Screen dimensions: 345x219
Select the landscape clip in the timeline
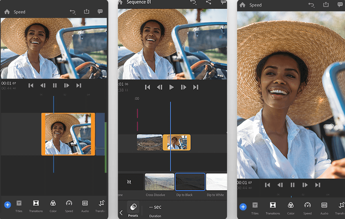[x=149, y=142]
